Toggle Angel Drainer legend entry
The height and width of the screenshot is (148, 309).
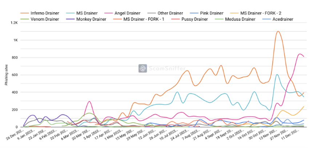[123, 13]
